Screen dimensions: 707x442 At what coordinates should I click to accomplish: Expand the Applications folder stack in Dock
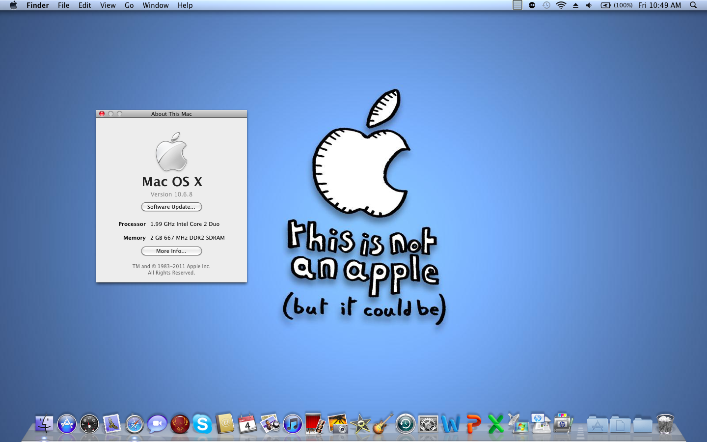pos(598,424)
